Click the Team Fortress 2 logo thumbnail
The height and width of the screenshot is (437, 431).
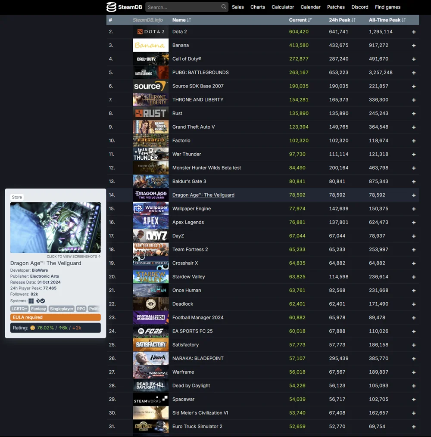click(x=151, y=249)
